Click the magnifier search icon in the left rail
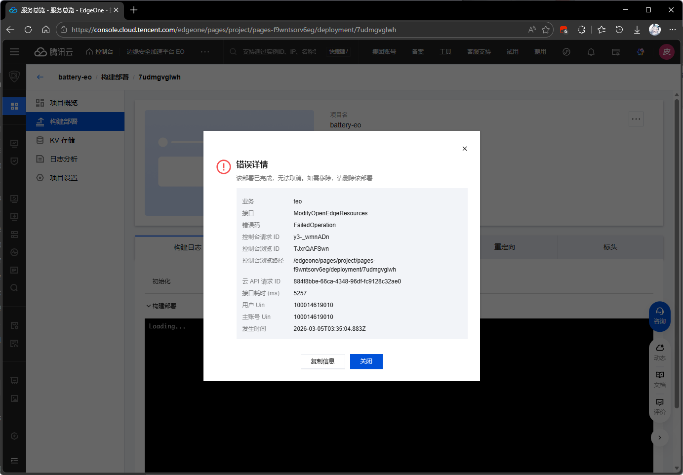Image resolution: width=683 pixels, height=475 pixels. click(x=14, y=288)
